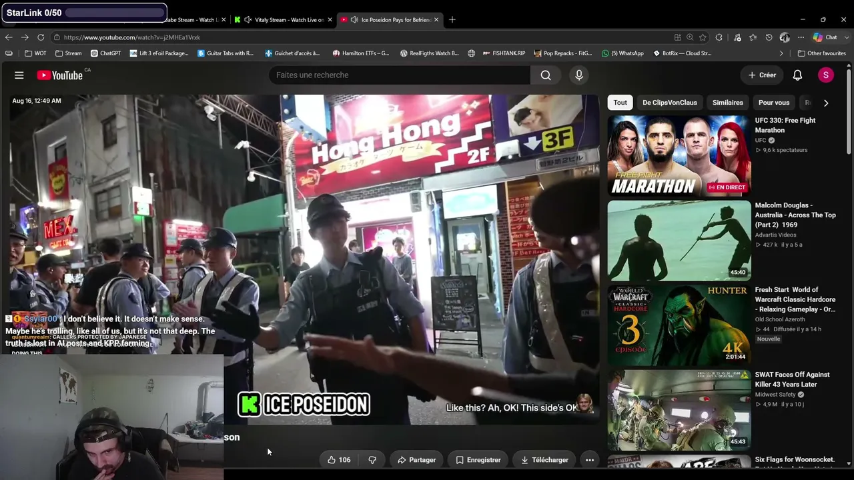Screen dimensions: 854x480
Task: Open a new browser tab
Action: [452, 19]
